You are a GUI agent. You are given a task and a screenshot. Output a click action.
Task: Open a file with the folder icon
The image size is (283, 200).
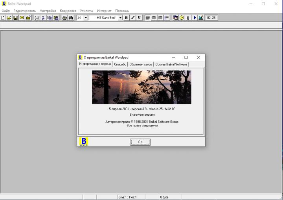[x=9, y=18]
